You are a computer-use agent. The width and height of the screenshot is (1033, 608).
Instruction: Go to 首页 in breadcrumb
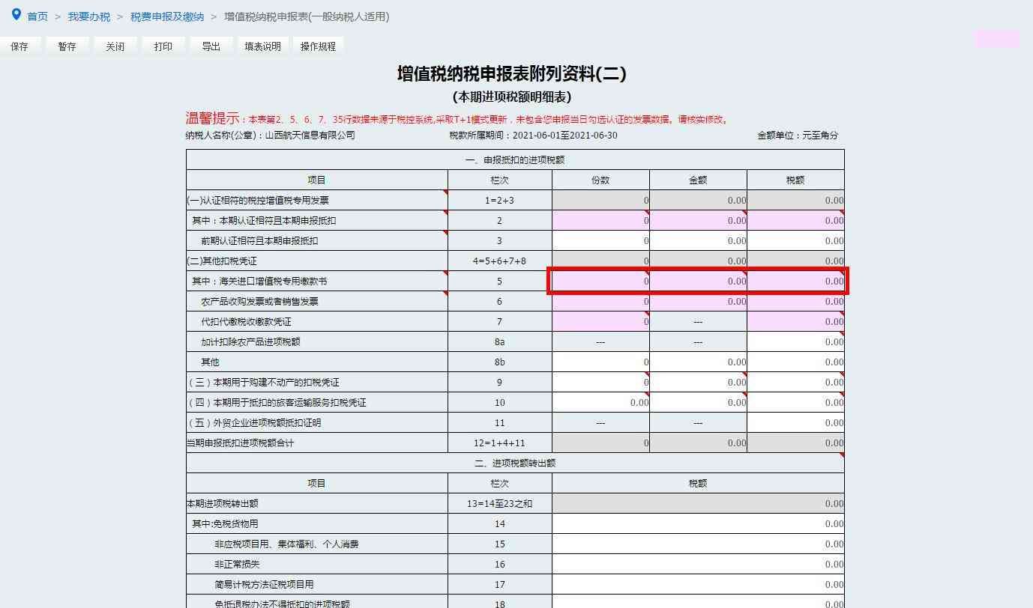click(x=37, y=16)
